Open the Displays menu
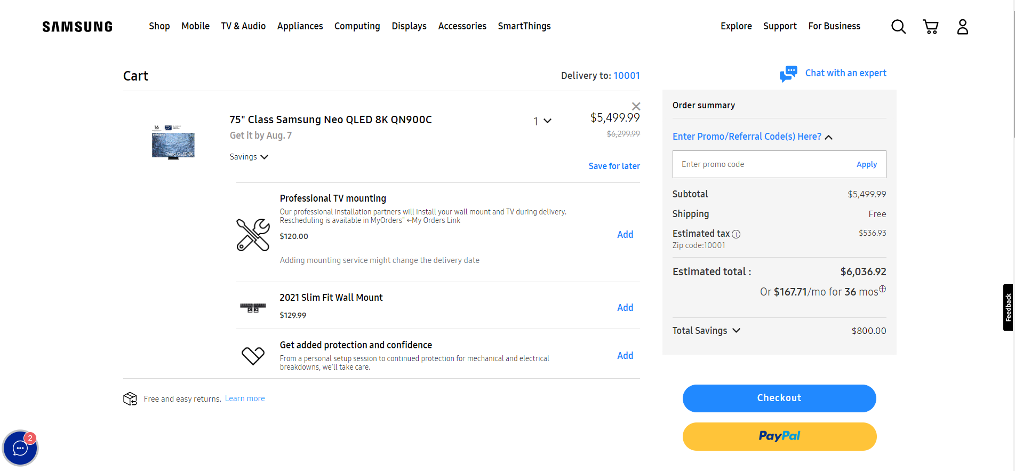Image resolution: width=1015 pixels, height=471 pixels. coord(409,26)
